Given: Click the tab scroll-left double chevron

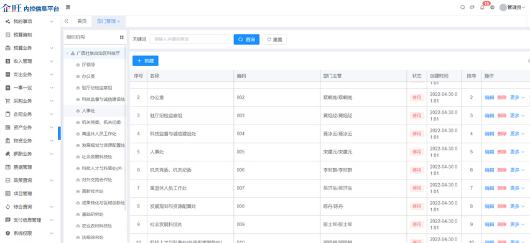Looking at the screenshot, I should click(66, 21).
